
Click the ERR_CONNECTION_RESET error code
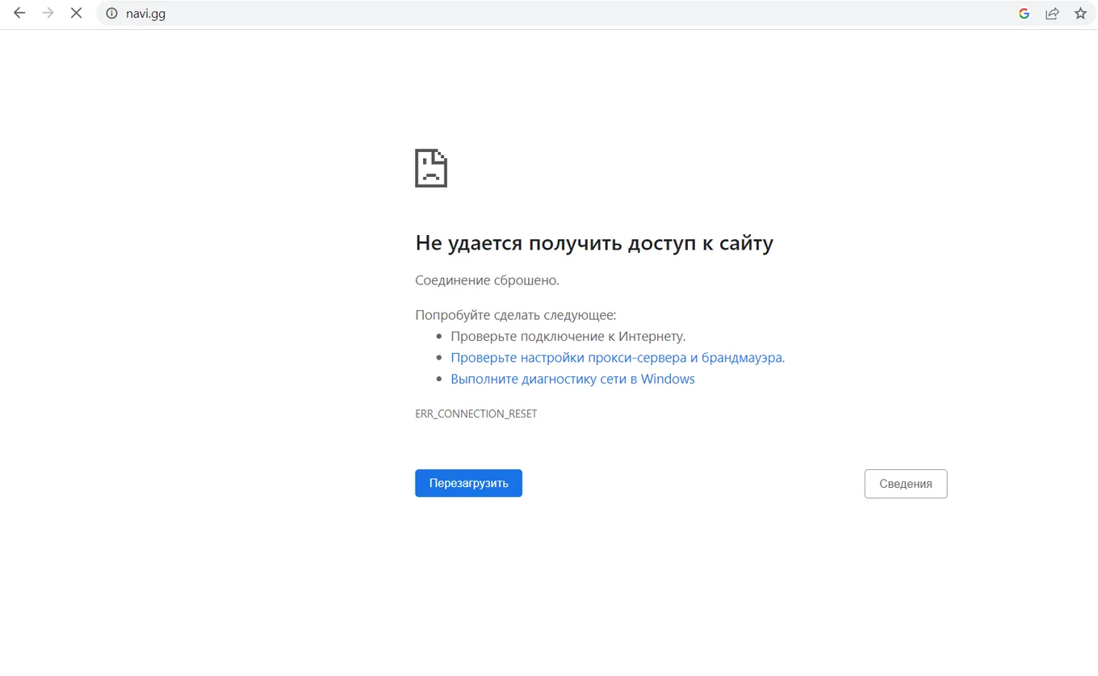coord(476,414)
